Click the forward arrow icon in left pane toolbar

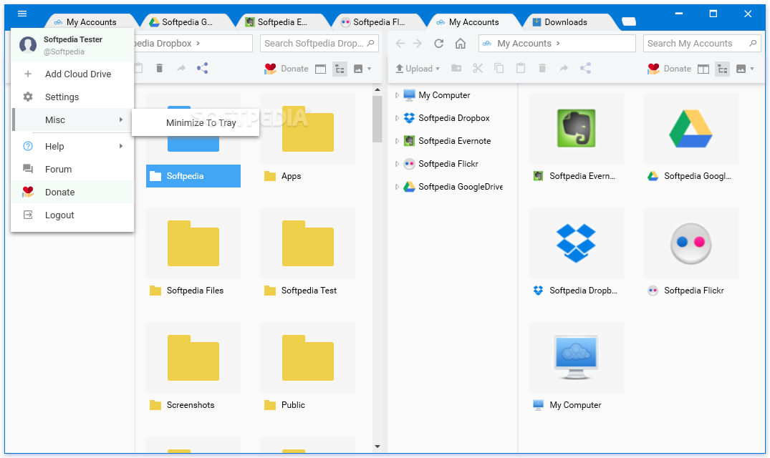pyautogui.click(x=181, y=68)
